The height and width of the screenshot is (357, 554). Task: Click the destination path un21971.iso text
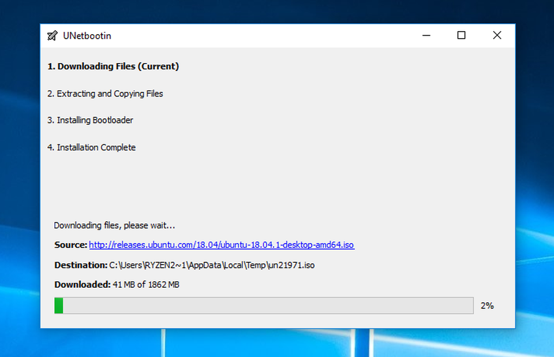(212, 265)
